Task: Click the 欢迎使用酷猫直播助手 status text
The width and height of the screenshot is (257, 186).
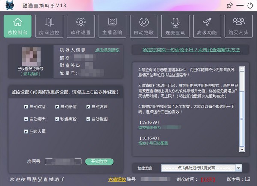Action: (37, 180)
